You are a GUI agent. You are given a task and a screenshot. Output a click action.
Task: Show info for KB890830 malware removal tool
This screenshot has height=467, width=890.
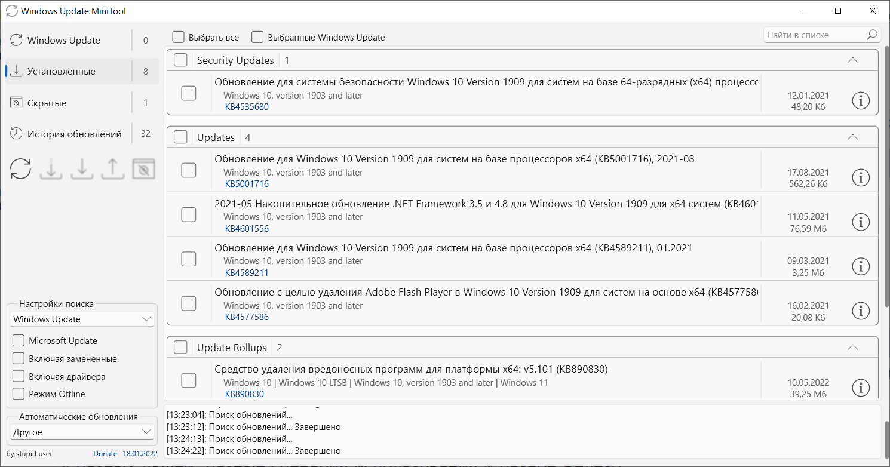[x=860, y=388]
